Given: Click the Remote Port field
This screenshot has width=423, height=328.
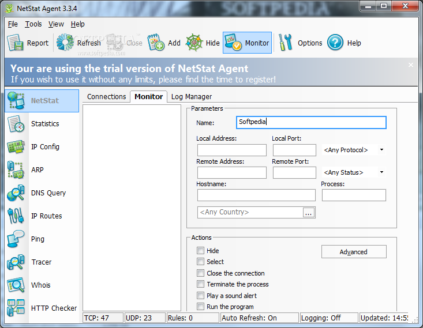Looking at the screenshot, I should tap(294, 172).
